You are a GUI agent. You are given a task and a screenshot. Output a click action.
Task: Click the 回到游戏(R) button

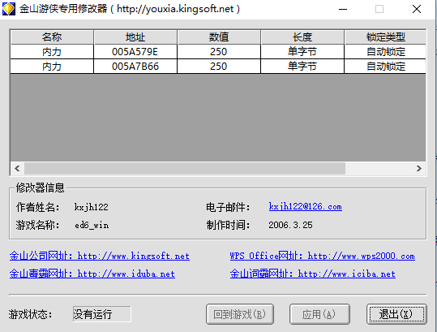[240, 314]
